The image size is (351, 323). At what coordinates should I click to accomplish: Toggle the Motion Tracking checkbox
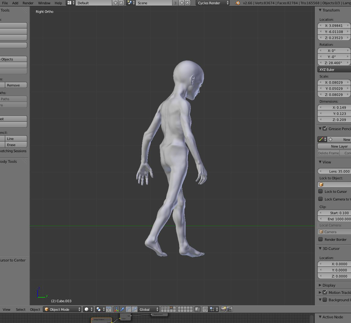tap(325, 292)
